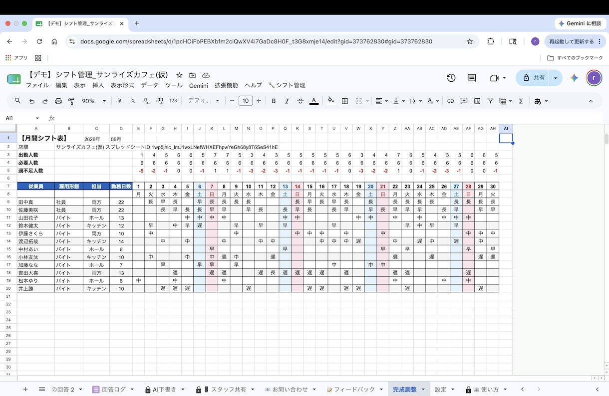This screenshot has height=396, width=609.
Task: Toggle bold formatting
Action: (274, 101)
